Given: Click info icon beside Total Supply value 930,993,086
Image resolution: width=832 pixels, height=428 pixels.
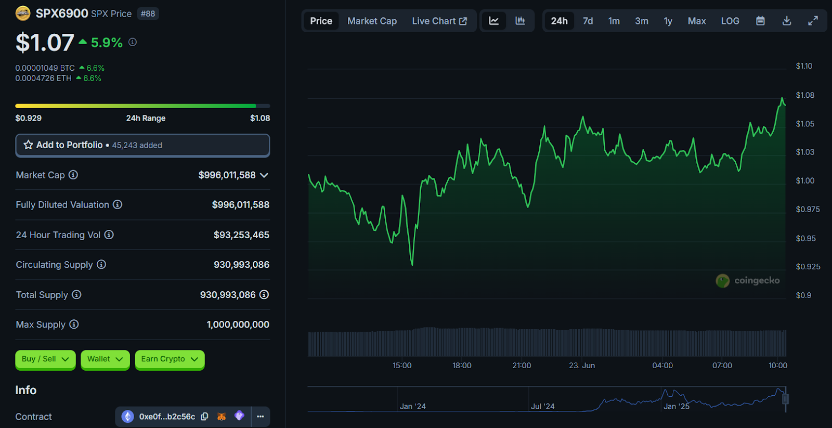Looking at the screenshot, I should (264, 294).
